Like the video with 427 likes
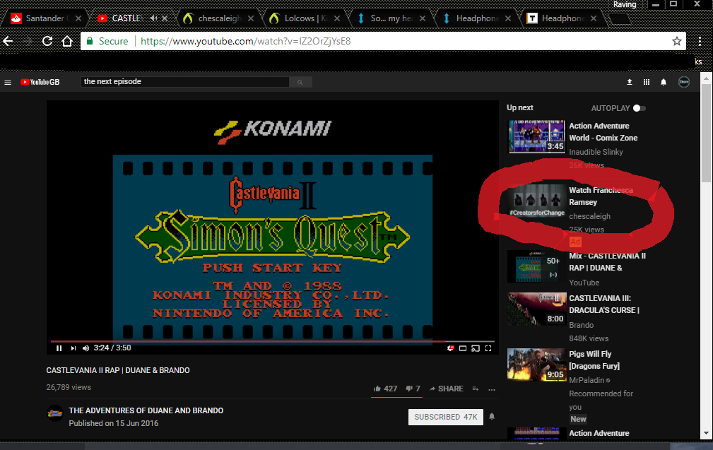713x450 pixels. [385, 389]
